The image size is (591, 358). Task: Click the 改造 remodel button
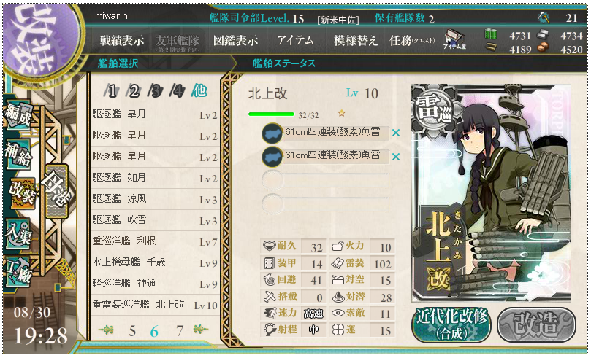(x=537, y=325)
